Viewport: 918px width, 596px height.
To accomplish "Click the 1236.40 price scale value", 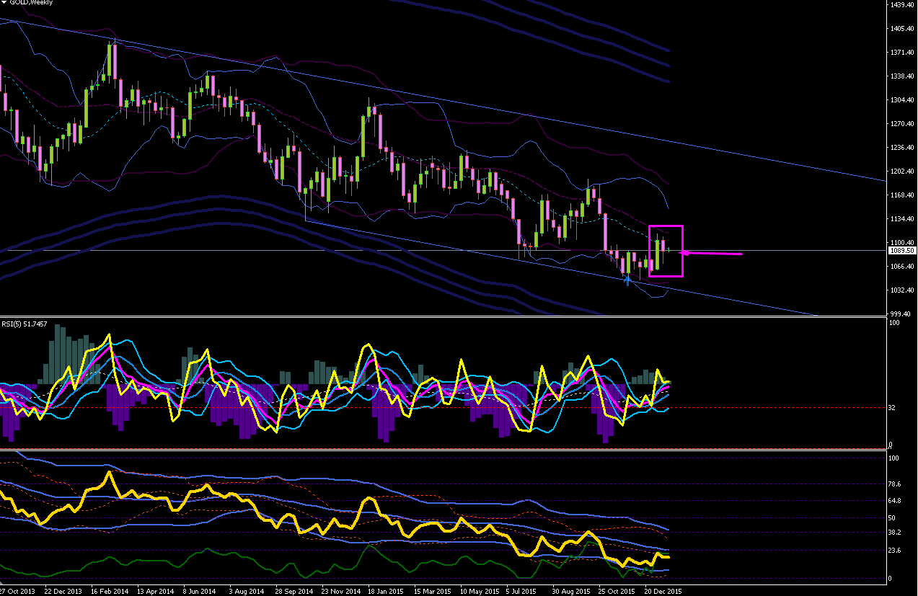I will point(902,148).
